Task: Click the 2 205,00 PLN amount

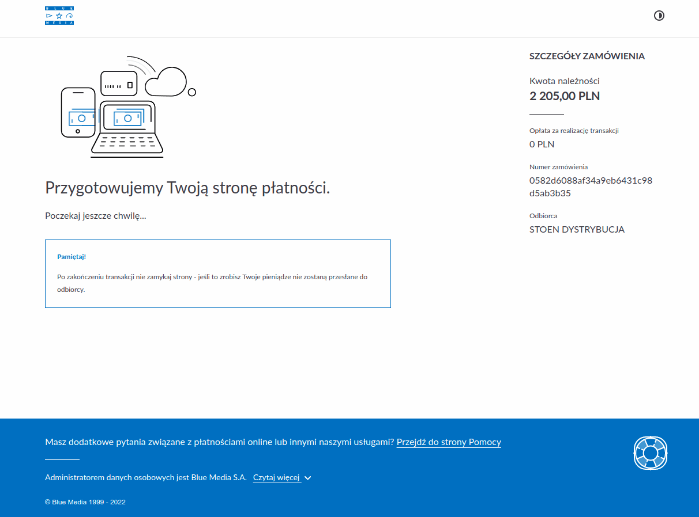Action: (565, 96)
